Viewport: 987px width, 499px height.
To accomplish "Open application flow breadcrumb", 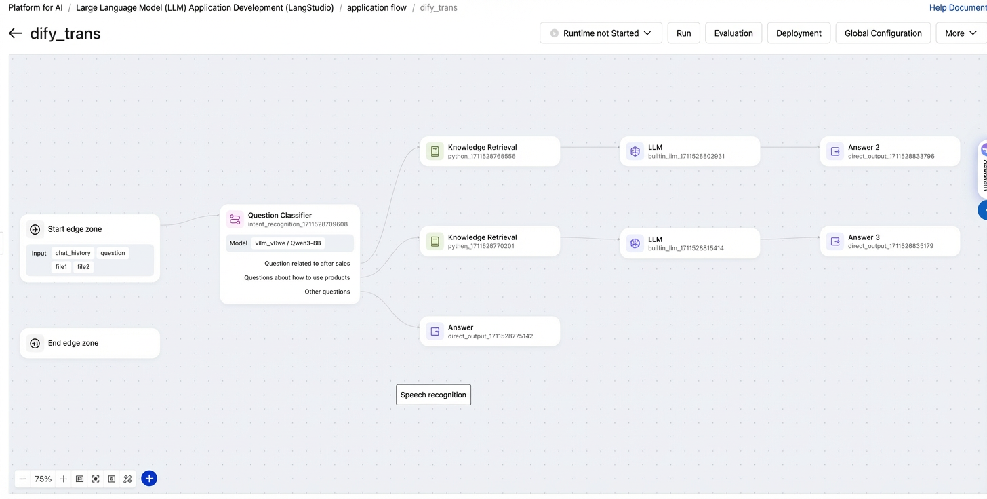I will pyautogui.click(x=377, y=8).
